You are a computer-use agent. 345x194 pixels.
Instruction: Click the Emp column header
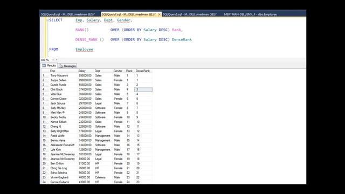64,71
